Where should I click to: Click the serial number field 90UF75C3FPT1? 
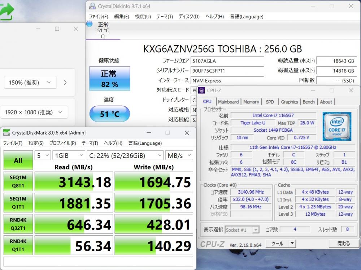(227, 71)
